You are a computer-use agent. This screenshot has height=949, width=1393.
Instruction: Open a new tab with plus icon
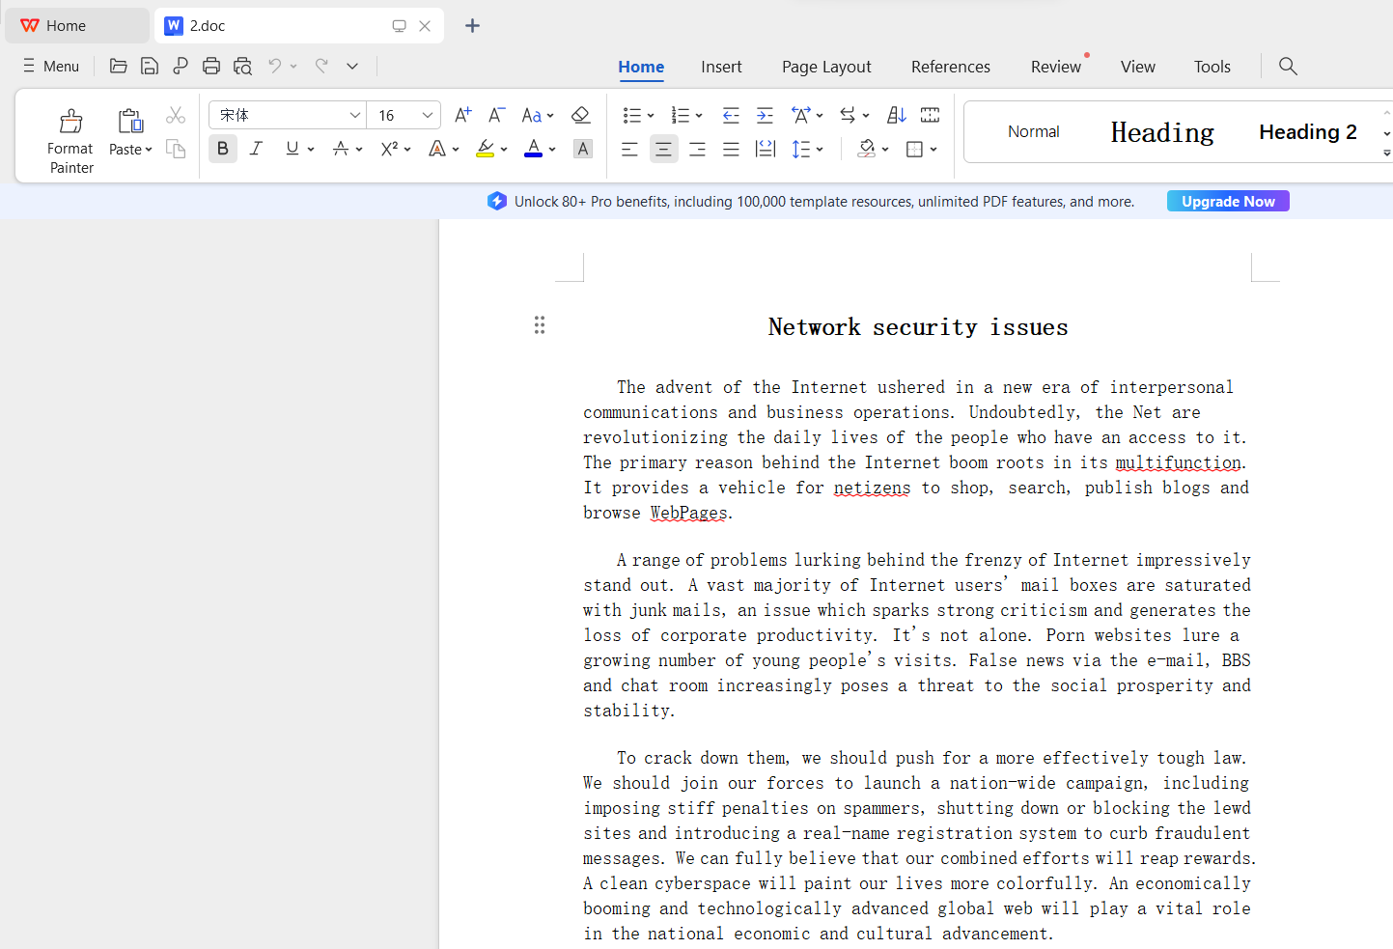click(x=472, y=26)
